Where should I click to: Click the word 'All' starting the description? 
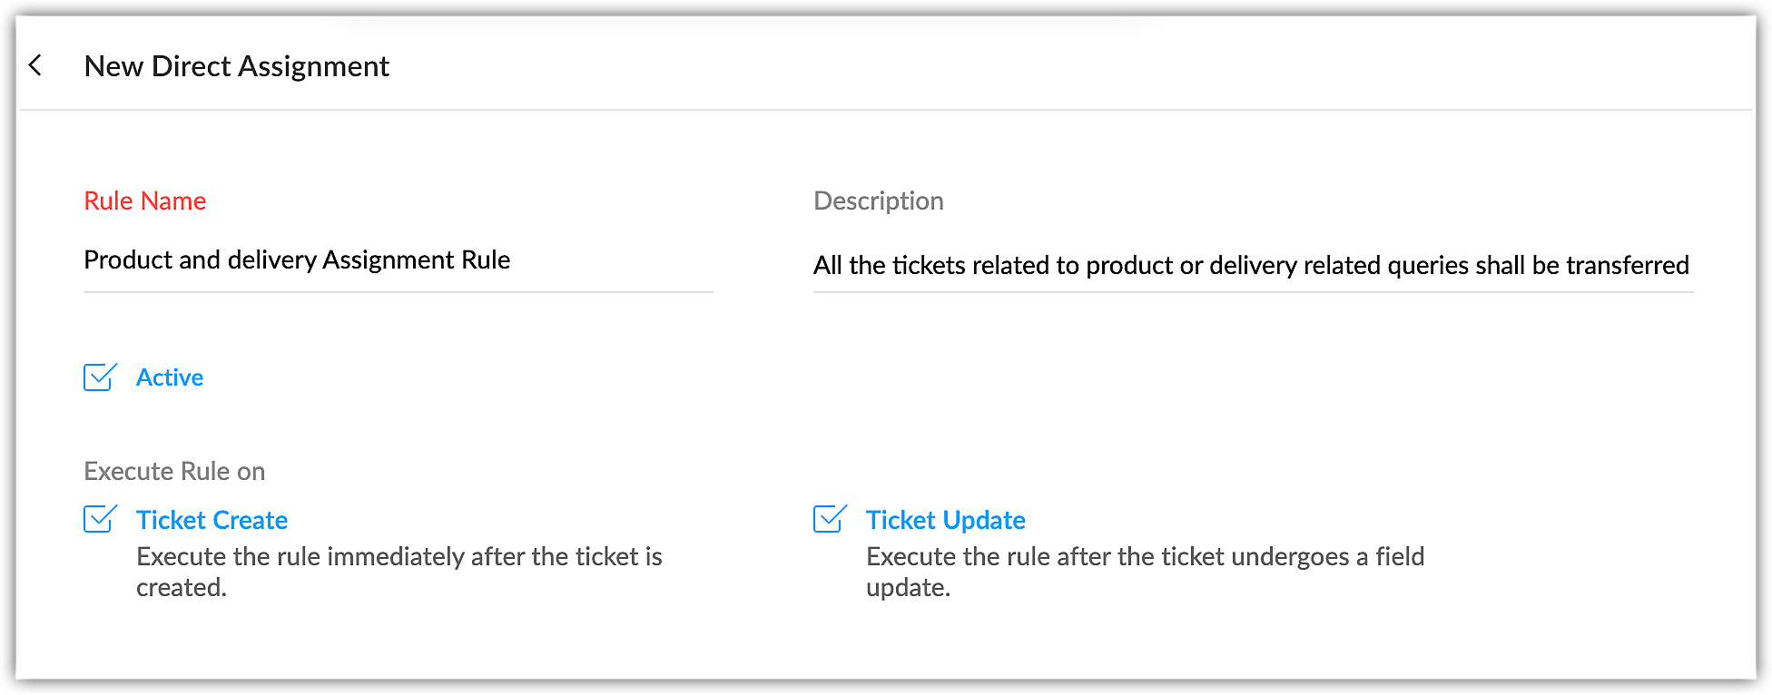tap(827, 266)
